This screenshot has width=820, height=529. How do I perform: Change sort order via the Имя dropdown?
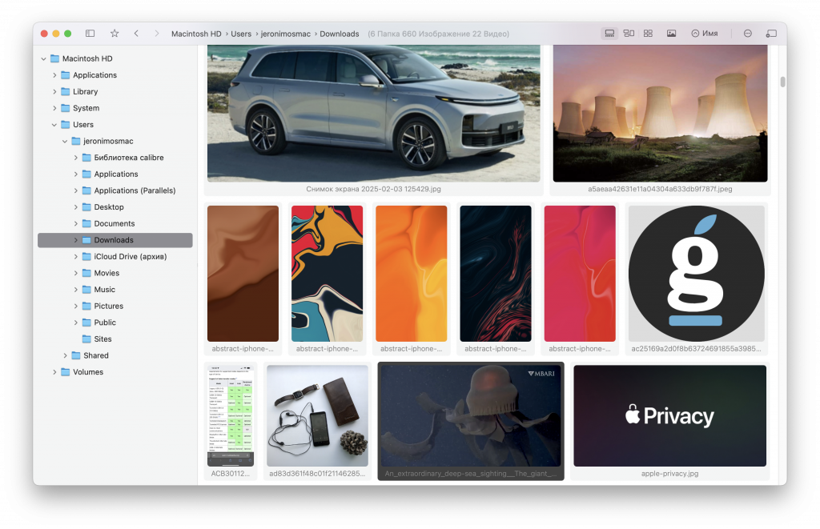pyautogui.click(x=705, y=33)
